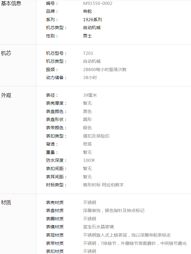This screenshot has height=254, width=191.
Task: Click the section heading 机芯
Action: pos(6,53)
